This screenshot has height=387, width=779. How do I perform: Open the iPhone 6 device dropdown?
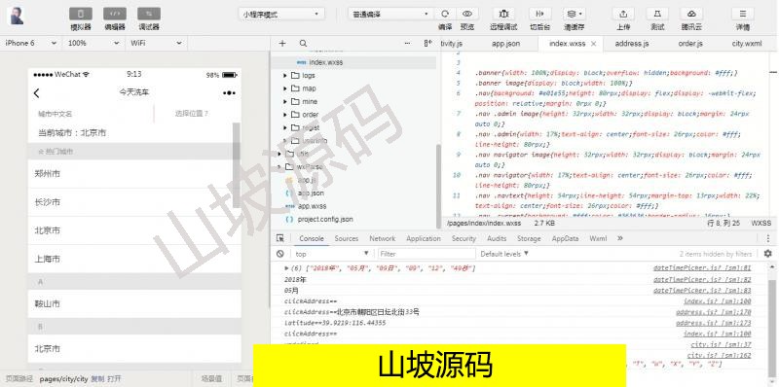pos(31,43)
